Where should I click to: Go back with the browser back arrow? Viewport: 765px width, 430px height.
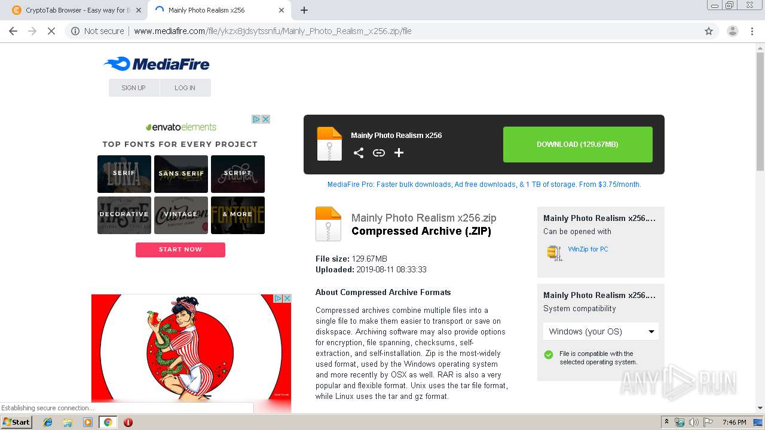(x=13, y=31)
